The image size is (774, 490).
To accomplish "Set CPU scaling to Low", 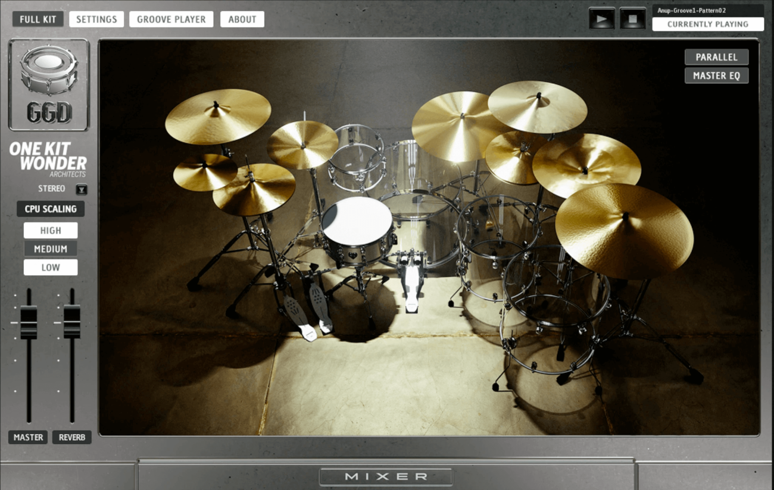I will [x=51, y=268].
